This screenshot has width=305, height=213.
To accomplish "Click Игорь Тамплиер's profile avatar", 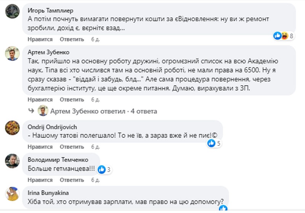I will point(12,11).
